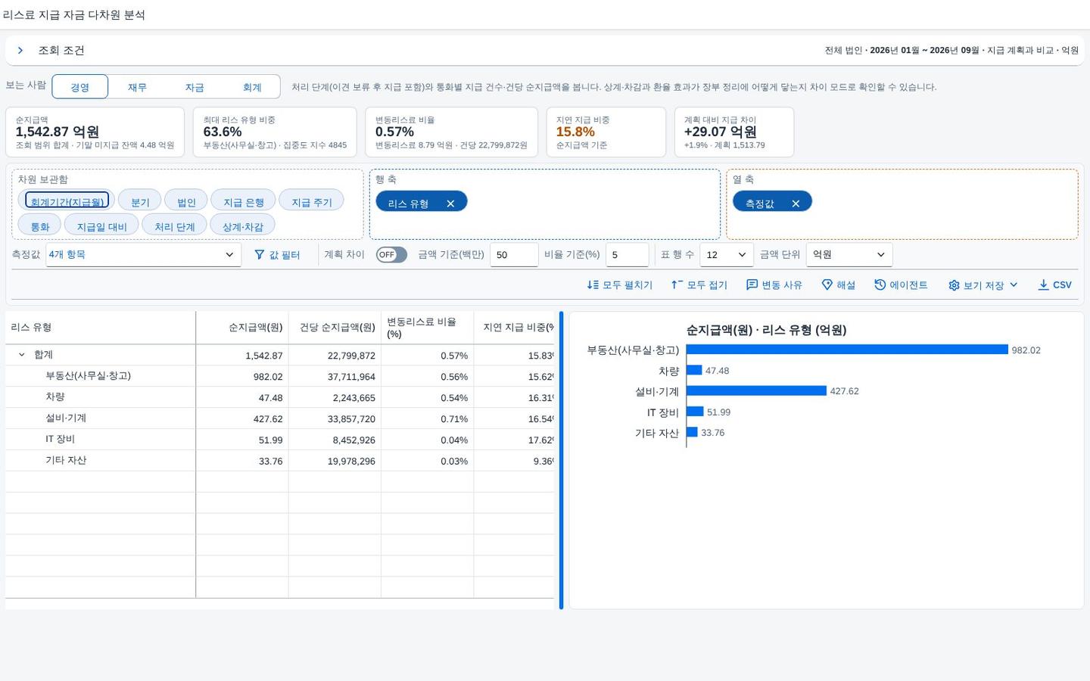Click the 지연 지급 비중 KPI card
The image size is (1090, 681).
(x=606, y=132)
